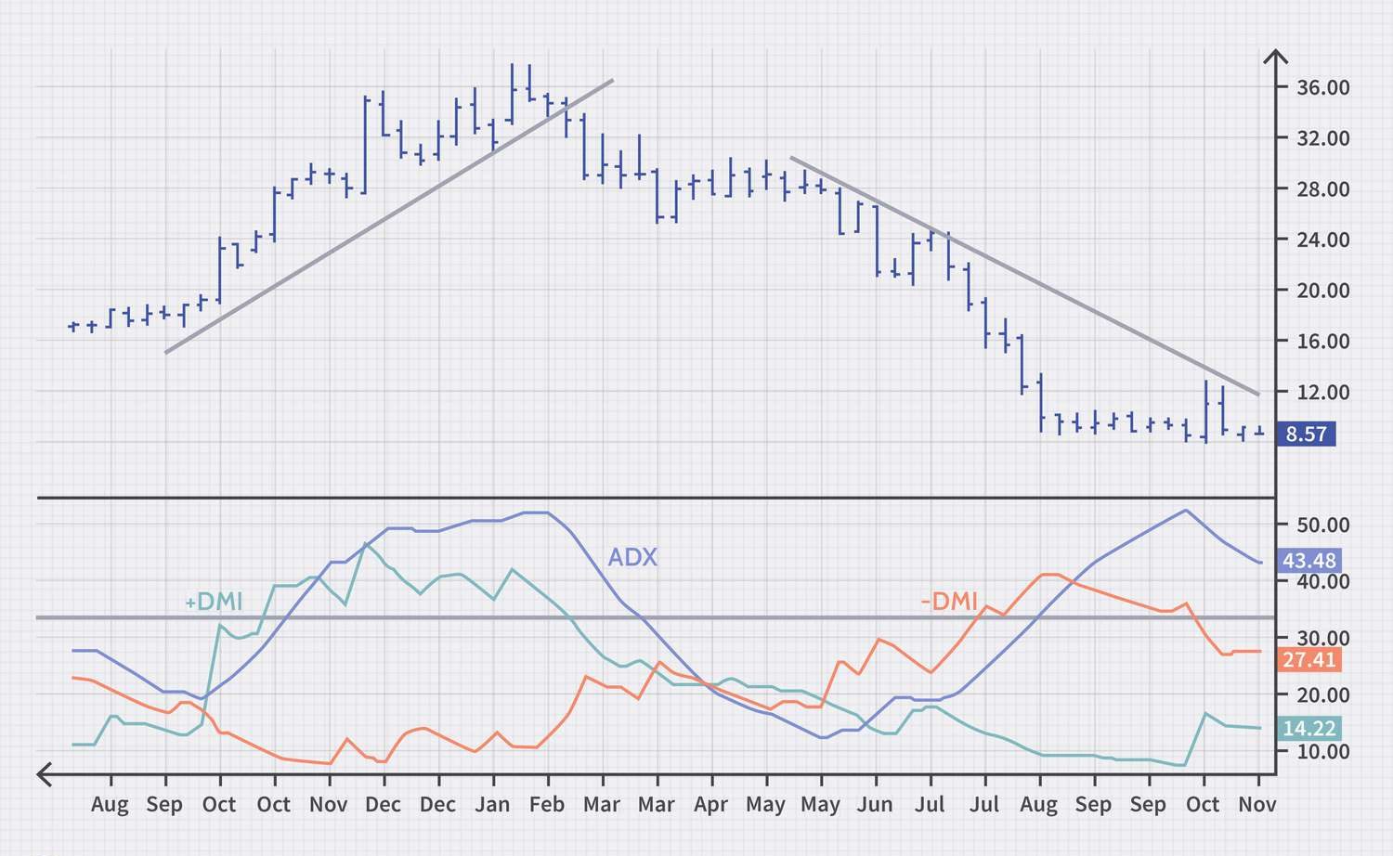Click the 28.00 price axis label
The width and height of the screenshot is (1393, 856).
point(1323,189)
